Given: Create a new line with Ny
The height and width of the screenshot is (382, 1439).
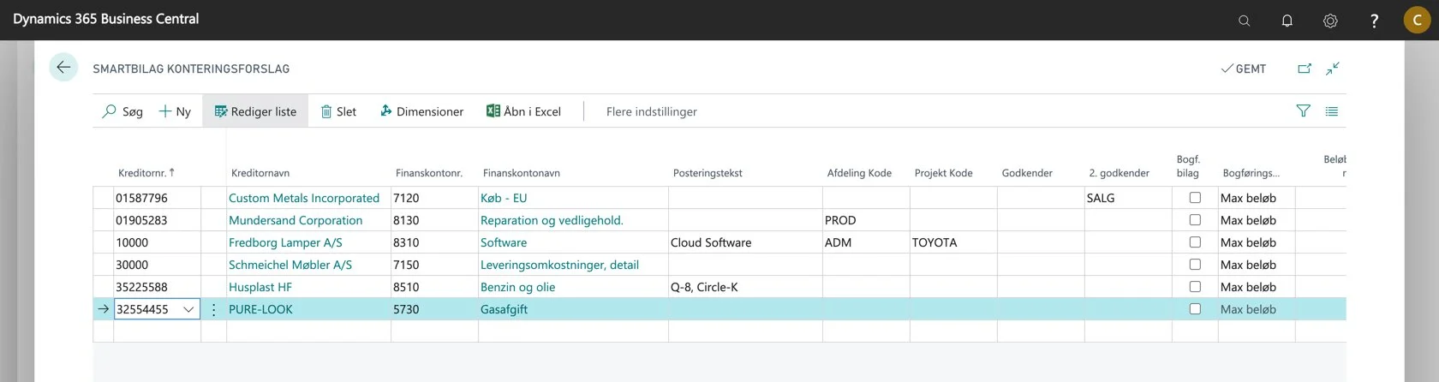Looking at the screenshot, I should pyautogui.click(x=175, y=111).
